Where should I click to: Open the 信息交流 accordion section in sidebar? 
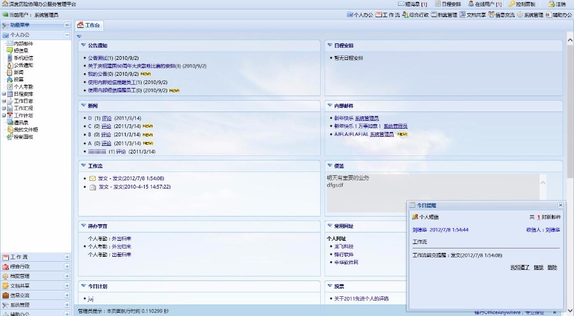(x=36, y=295)
